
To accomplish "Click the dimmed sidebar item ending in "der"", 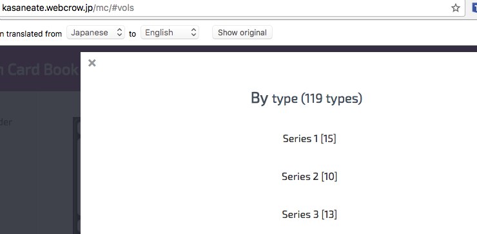I will [5, 122].
